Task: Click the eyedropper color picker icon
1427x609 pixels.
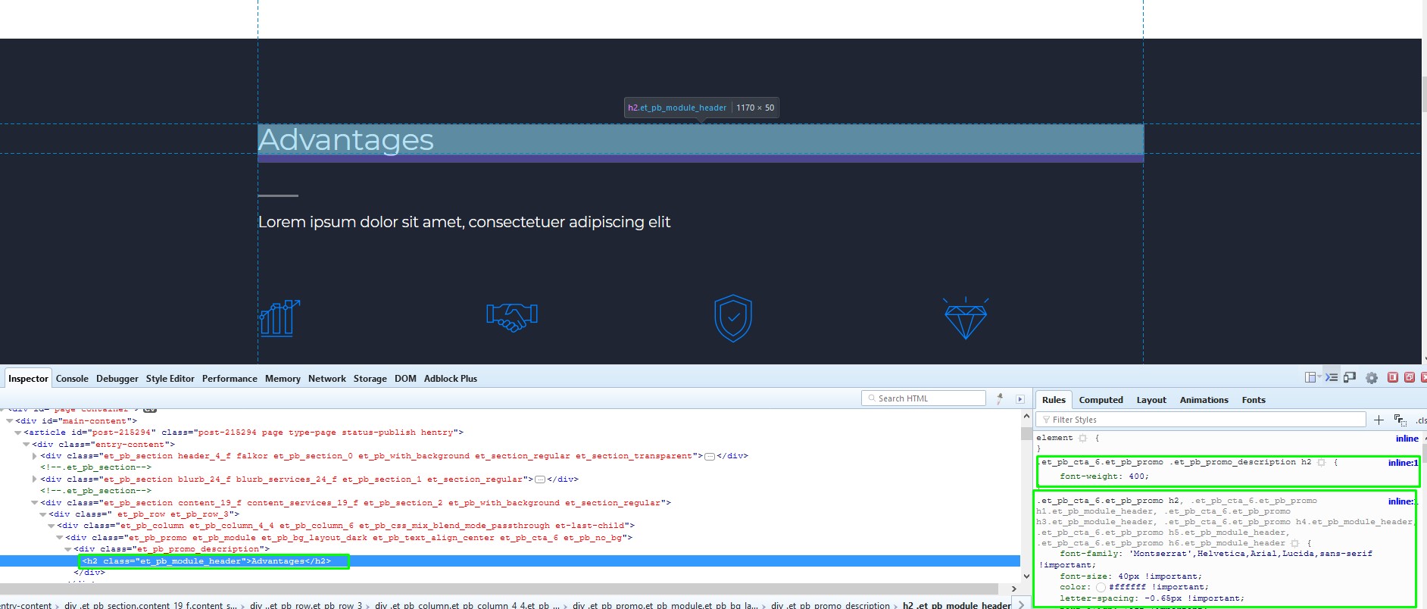Action: pos(1000,398)
